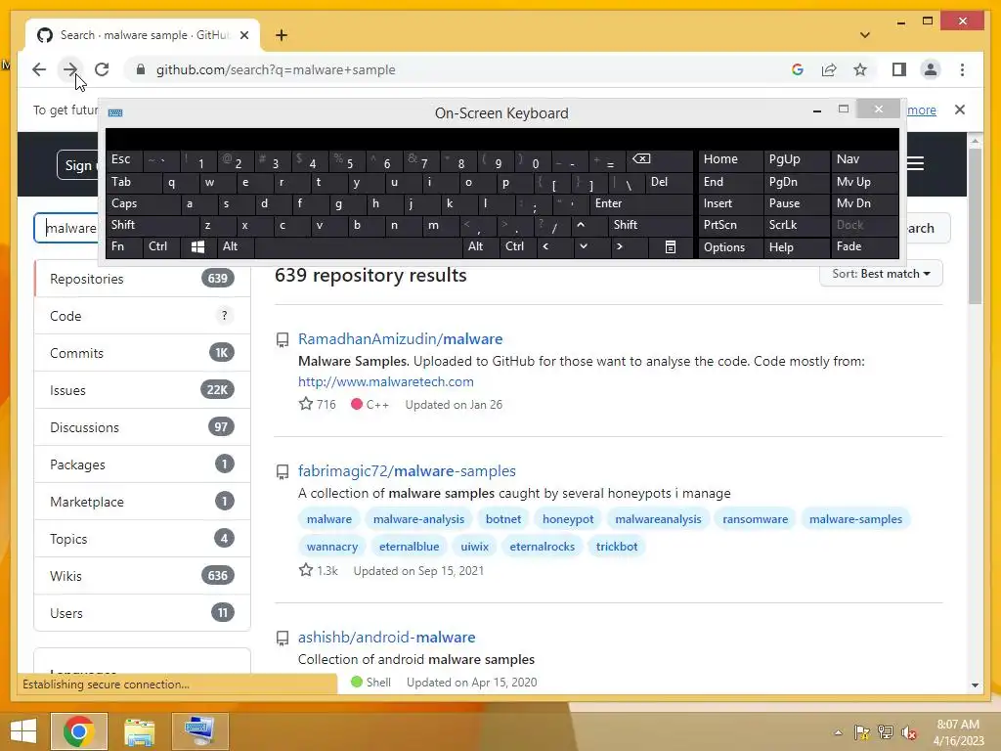The image size is (1001, 751).
Task: Toggle ScrLk on the On-Screen Keyboard
Action: [797, 225]
